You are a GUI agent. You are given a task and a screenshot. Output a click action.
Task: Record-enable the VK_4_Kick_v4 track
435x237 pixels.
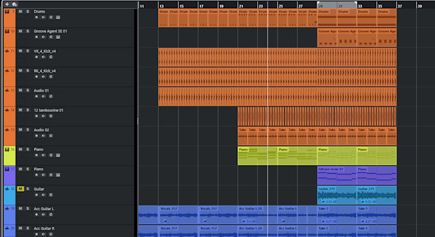pos(36,57)
